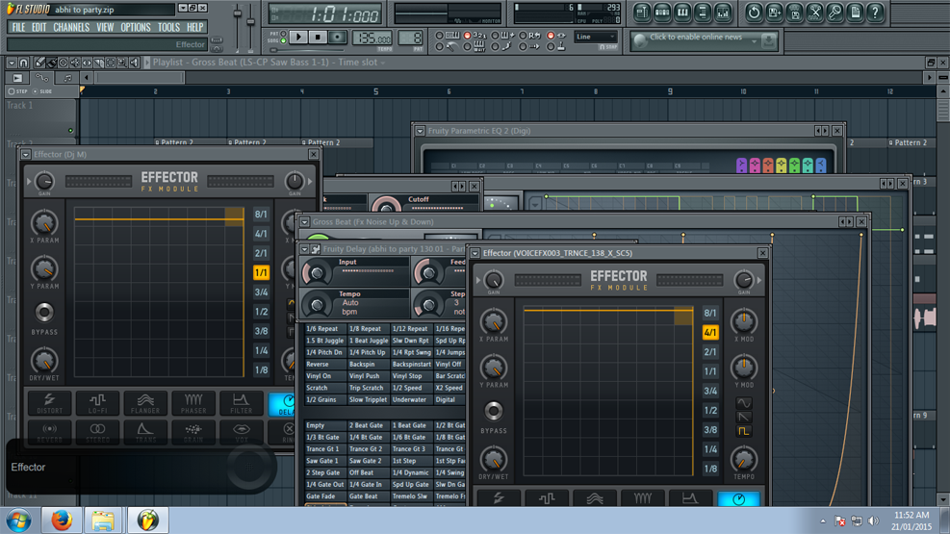
Task: Choose saw LFO shape in Effector VOICEFX003
Action: [743, 418]
